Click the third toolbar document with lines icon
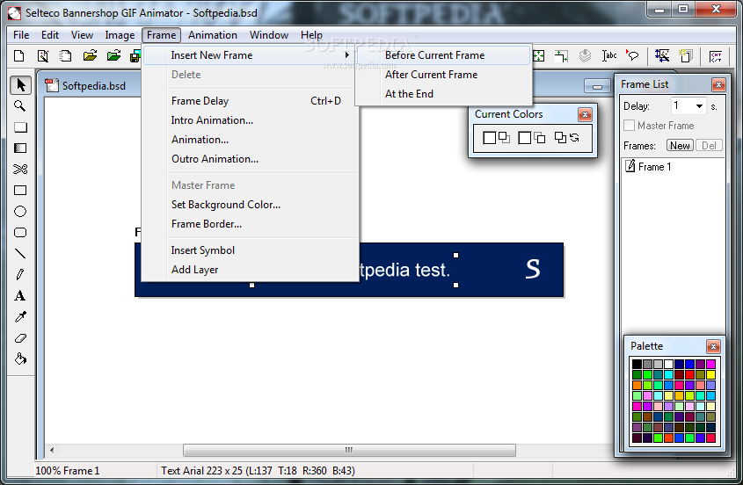 click(66, 56)
